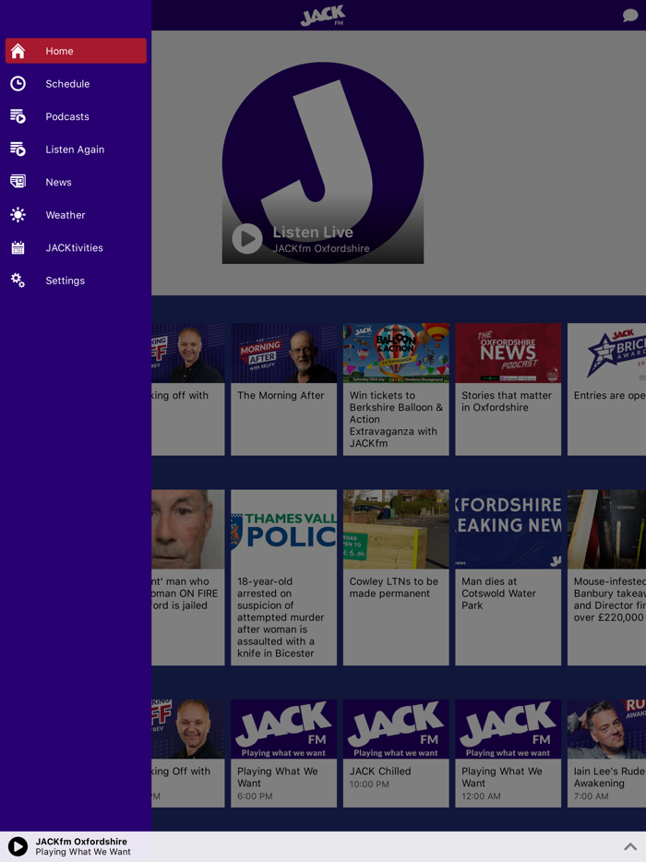The width and height of the screenshot is (646, 862).
Task: Click the Podcasts playlist icon
Action: coord(18,116)
